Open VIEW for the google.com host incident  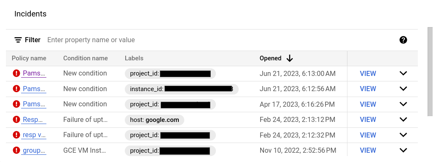pos(368,119)
